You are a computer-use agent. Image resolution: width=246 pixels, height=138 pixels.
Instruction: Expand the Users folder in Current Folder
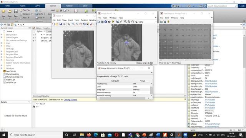(x=2, y=66)
